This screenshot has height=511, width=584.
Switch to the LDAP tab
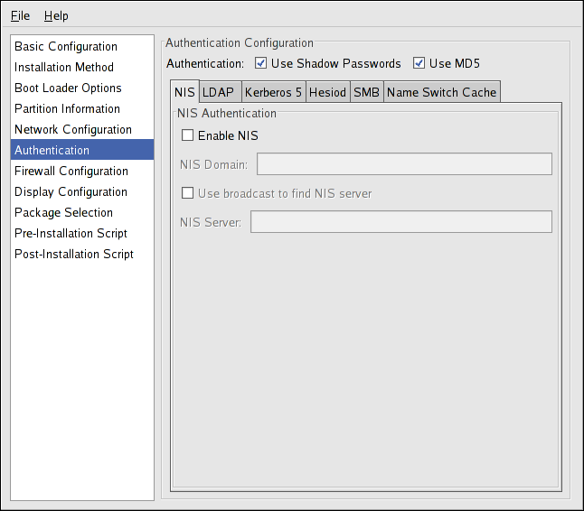[x=218, y=92]
